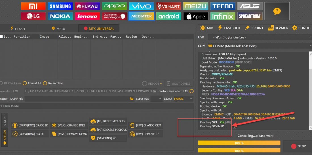312x155 pixels.
Task: Run HW REMOVE ID
Action: click(146, 134)
